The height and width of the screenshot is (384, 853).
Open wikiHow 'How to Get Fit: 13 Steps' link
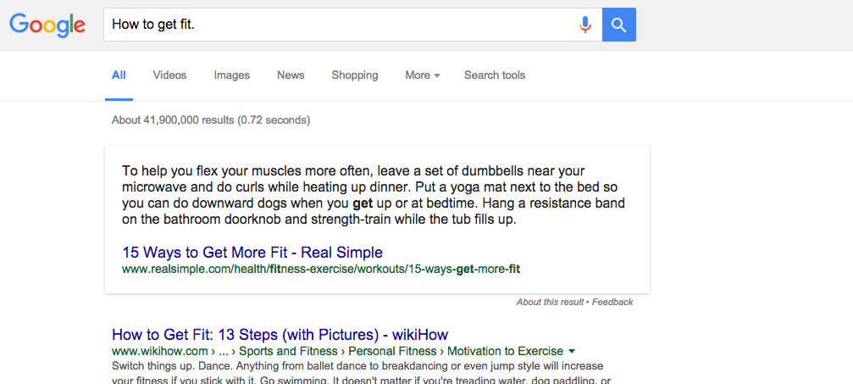280,335
